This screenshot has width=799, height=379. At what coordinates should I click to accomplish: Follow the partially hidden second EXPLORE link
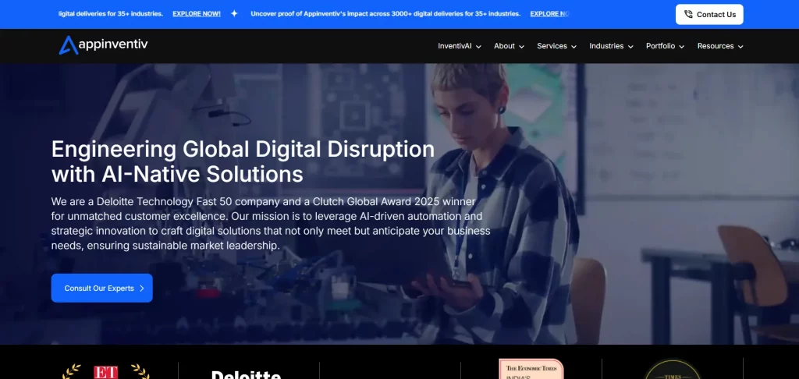click(549, 14)
